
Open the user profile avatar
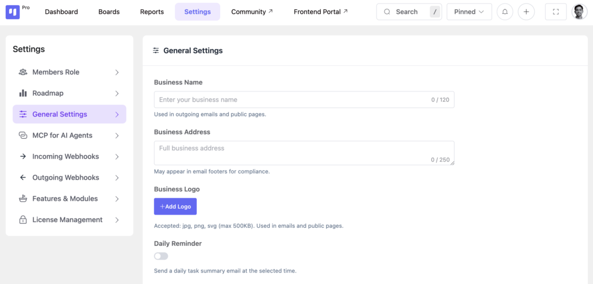579,12
